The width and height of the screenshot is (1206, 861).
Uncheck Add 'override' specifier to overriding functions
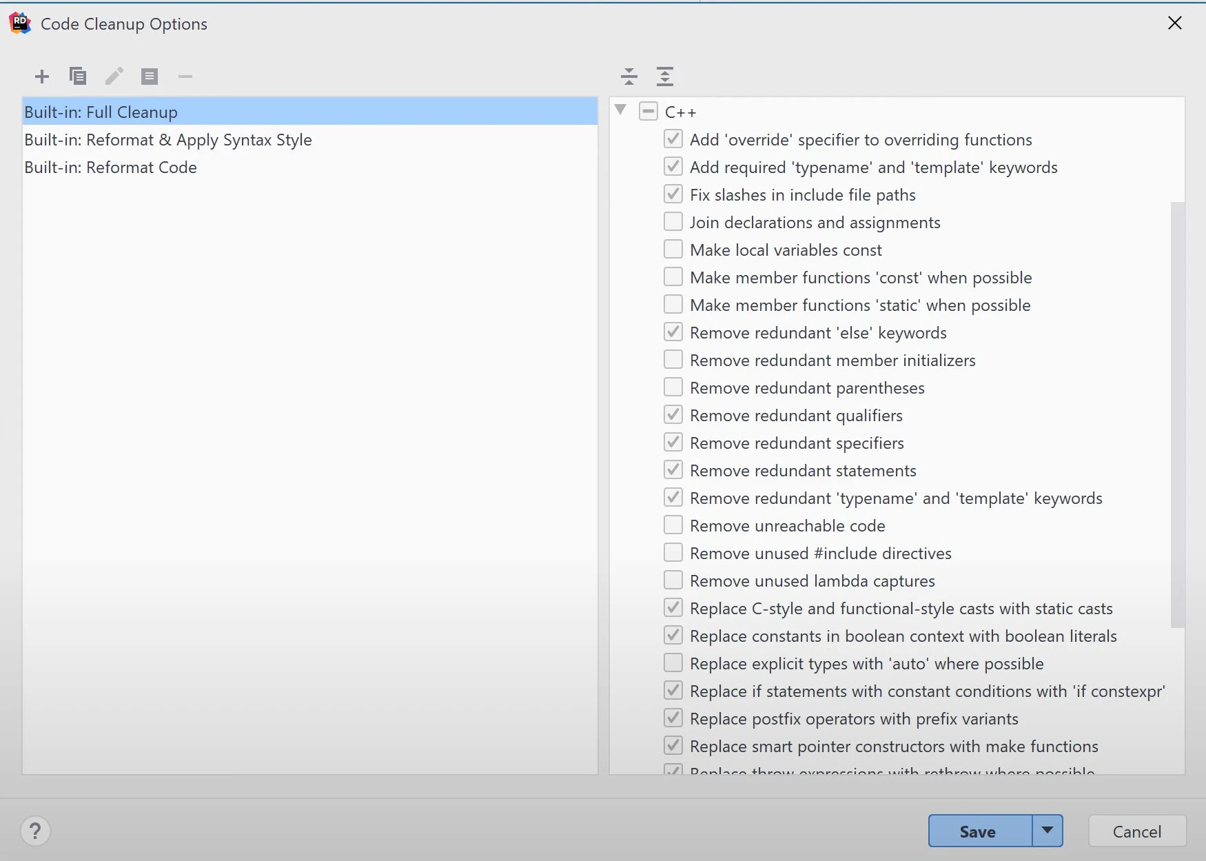pos(673,139)
